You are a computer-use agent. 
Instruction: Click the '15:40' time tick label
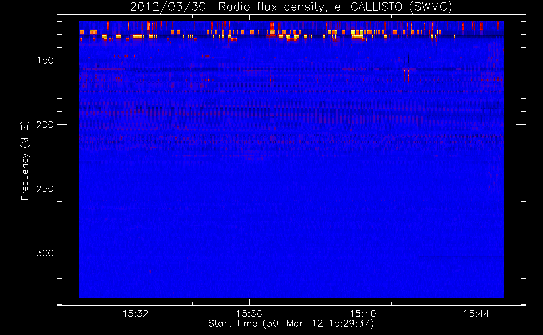tap(363, 314)
